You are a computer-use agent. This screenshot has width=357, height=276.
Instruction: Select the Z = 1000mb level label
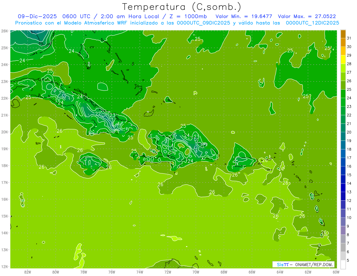189,17
